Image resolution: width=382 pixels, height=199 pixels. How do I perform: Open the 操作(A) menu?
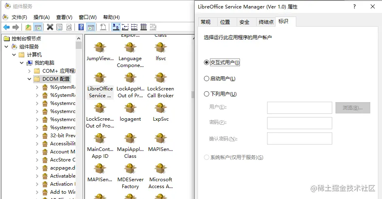pyautogui.click(x=41, y=17)
